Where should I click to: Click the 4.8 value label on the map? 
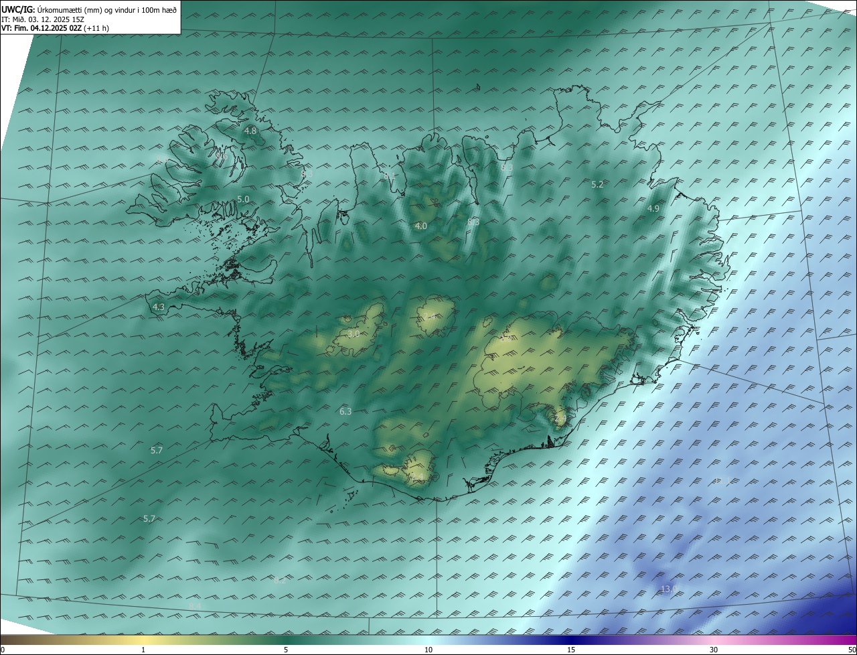[250, 131]
